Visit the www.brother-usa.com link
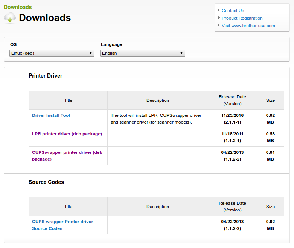294x248 pixels. 248,26
